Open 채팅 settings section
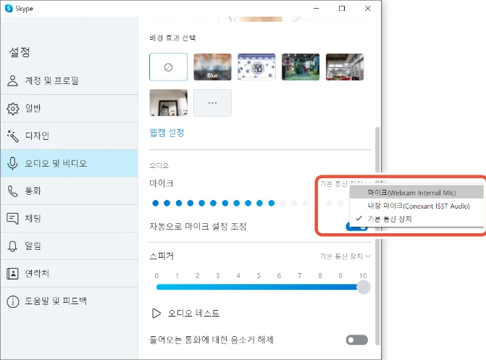 [69, 219]
